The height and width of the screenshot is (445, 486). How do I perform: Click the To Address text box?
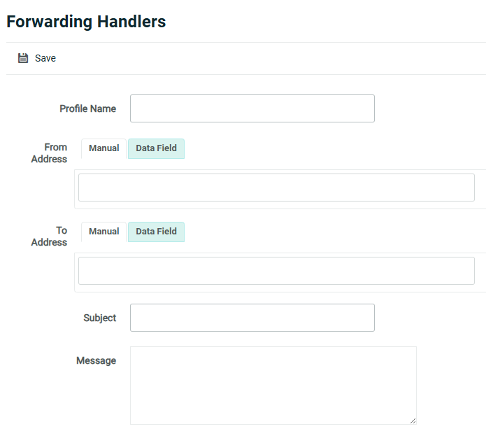click(276, 271)
